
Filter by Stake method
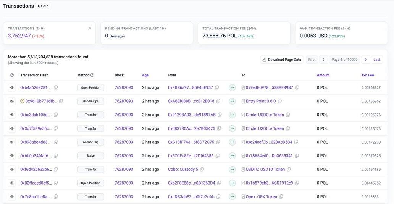point(90,156)
